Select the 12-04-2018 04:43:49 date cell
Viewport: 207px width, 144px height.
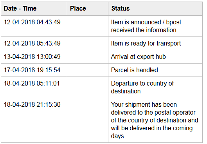pos(34,26)
